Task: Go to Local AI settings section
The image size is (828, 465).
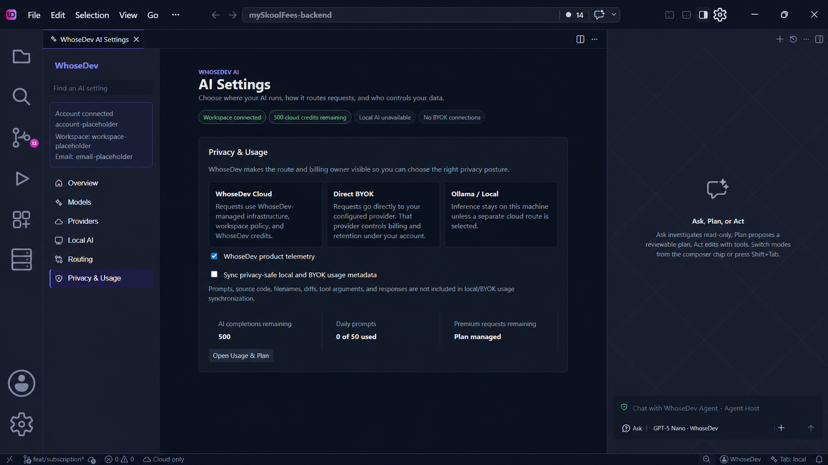Action: coord(101,240)
